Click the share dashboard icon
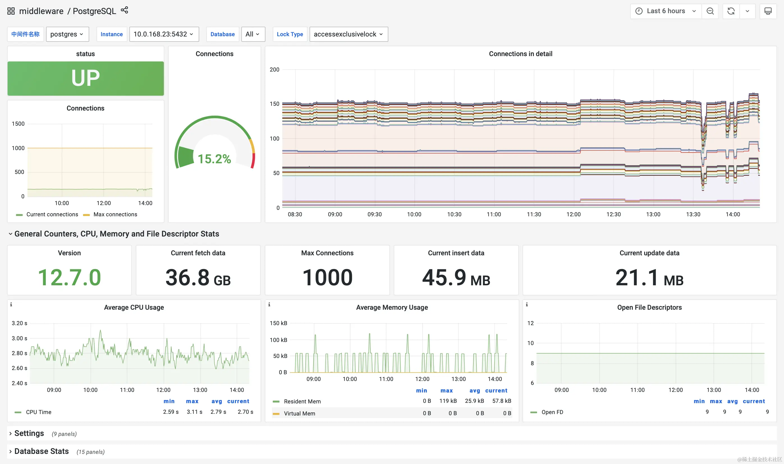This screenshot has height=464, width=784. point(125,10)
